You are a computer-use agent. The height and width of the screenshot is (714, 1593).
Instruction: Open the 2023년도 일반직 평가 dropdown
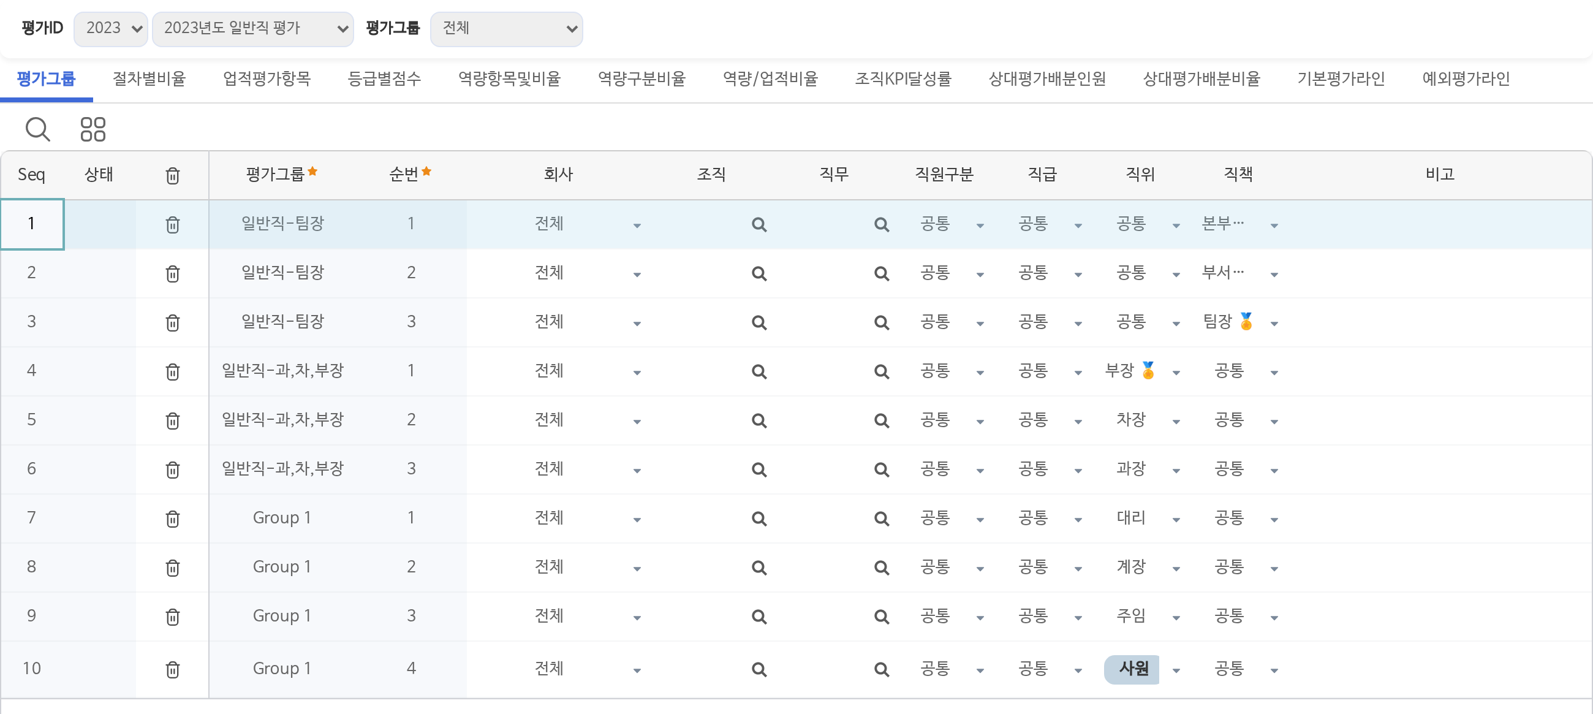pyautogui.click(x=253, y=28)
